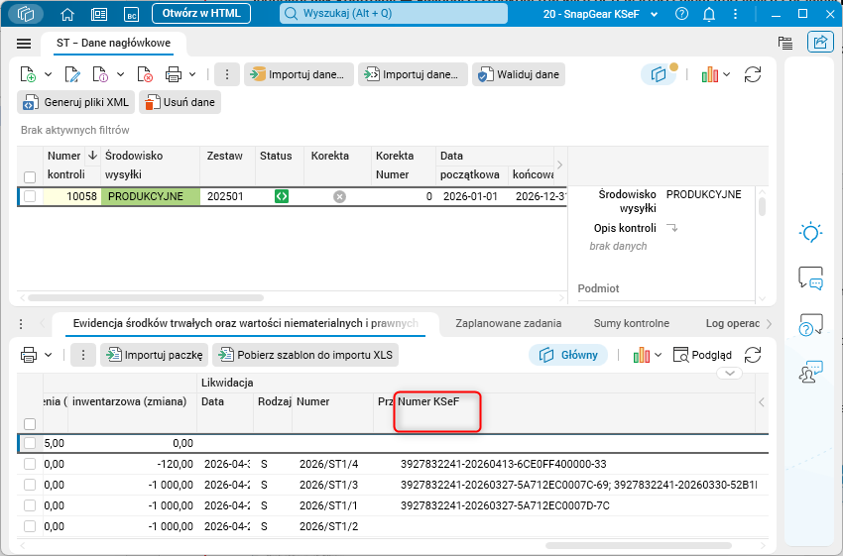Click the edit record pencil icon
The height and width of the screenshot is (556, 843).
tap(72, 74)
